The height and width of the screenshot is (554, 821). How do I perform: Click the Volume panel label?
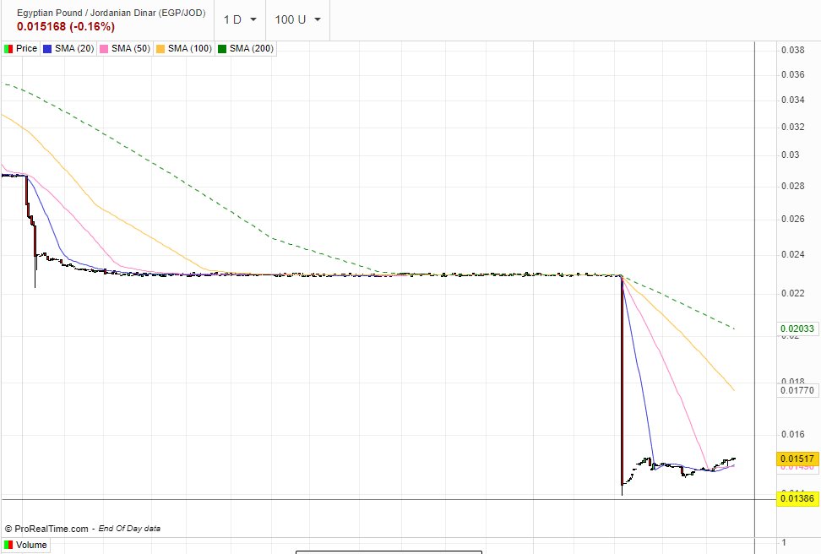pos(31,545)
